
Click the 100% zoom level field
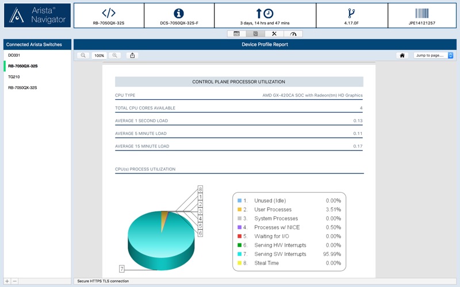[x=99, y=55]
